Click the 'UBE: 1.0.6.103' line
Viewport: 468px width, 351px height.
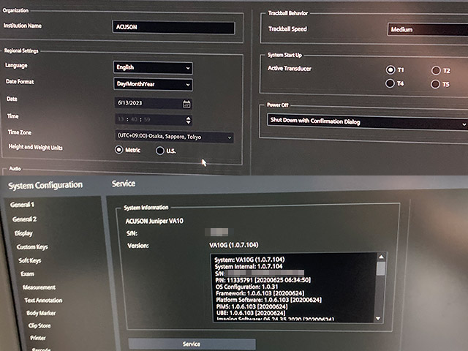coord(251,313)
